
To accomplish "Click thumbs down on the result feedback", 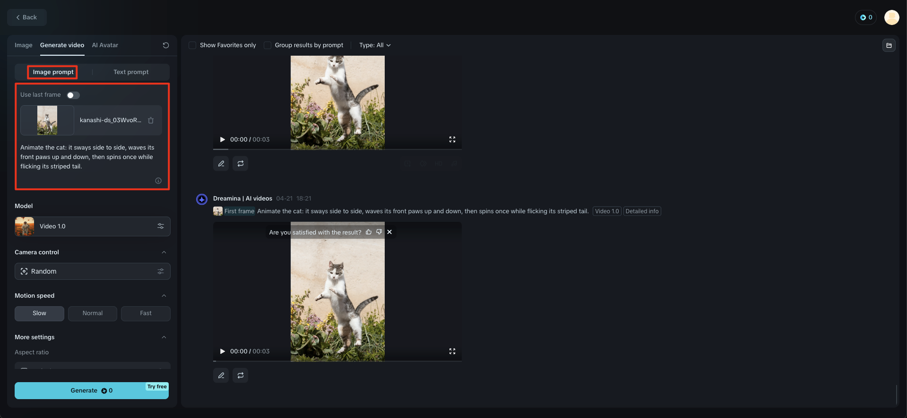I will (x=379, y=232).
